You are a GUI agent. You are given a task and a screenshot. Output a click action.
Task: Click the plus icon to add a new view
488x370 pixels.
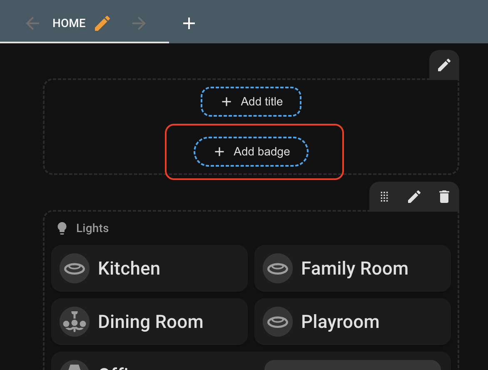pos(189,23)
